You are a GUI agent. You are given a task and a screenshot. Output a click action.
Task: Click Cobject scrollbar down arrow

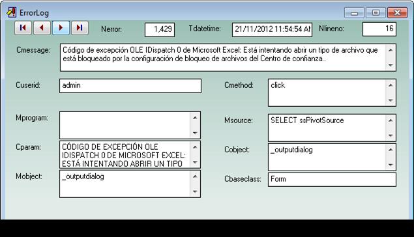[x=391, y=165]
